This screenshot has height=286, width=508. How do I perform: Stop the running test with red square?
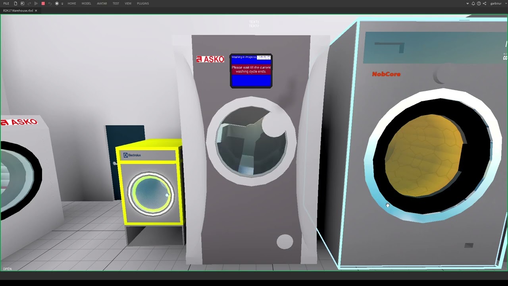click(43, 4)
